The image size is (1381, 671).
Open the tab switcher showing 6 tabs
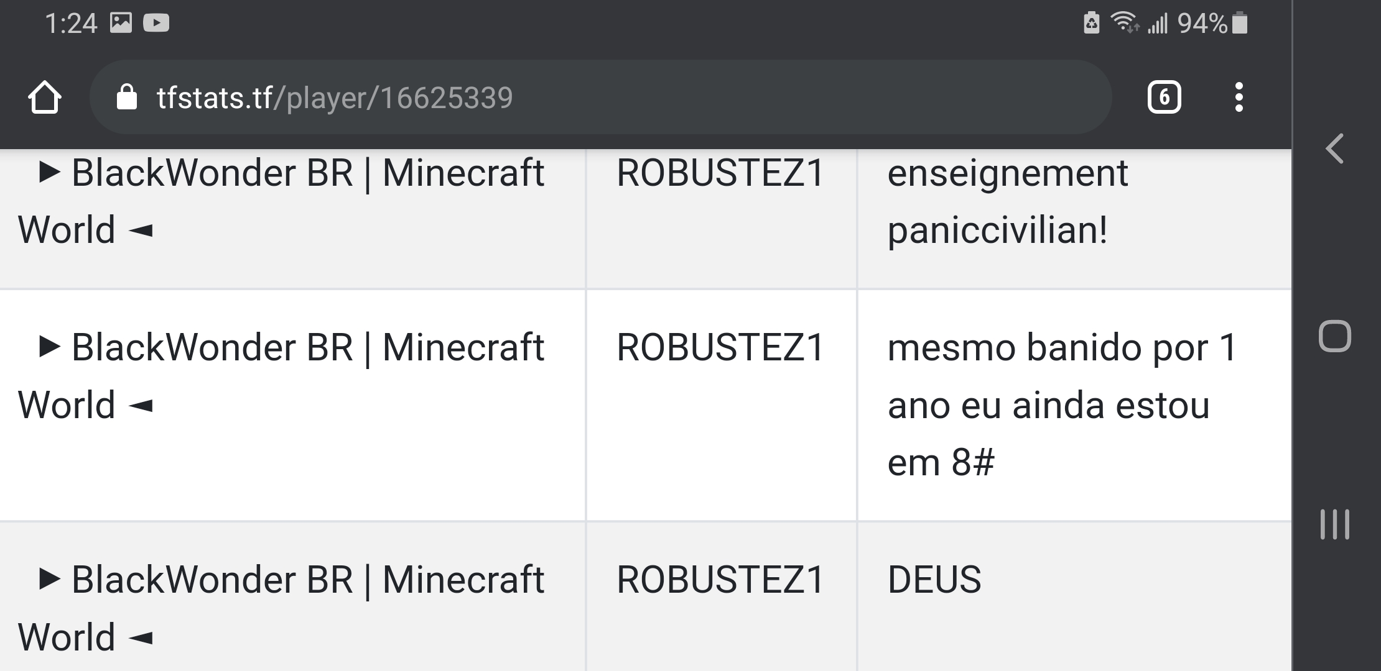pos(1164,98)
